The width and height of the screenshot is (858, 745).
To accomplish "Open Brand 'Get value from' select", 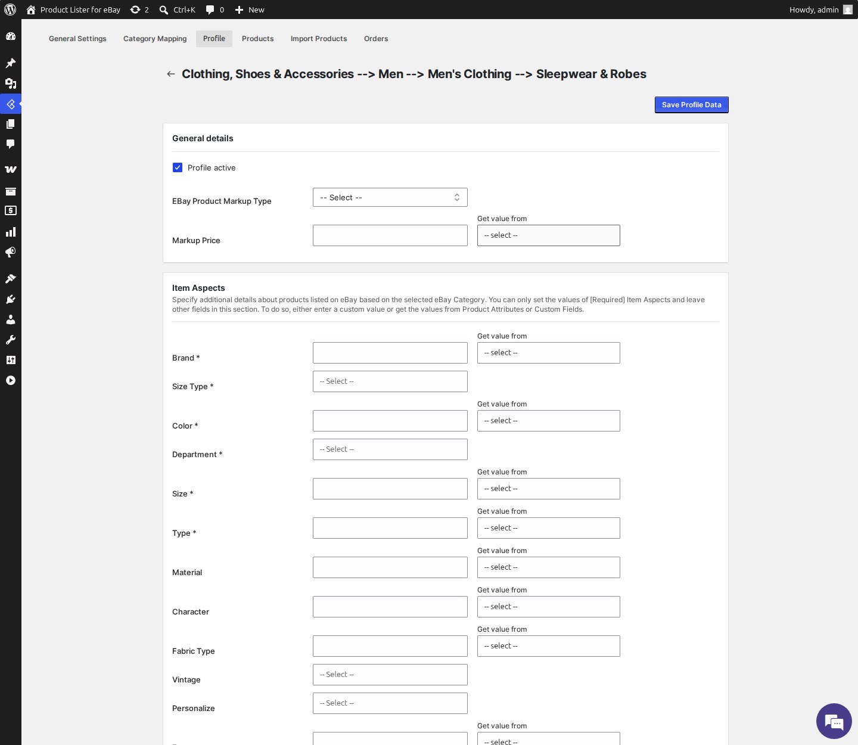I will pyautogui.click(x=549, y=353).
